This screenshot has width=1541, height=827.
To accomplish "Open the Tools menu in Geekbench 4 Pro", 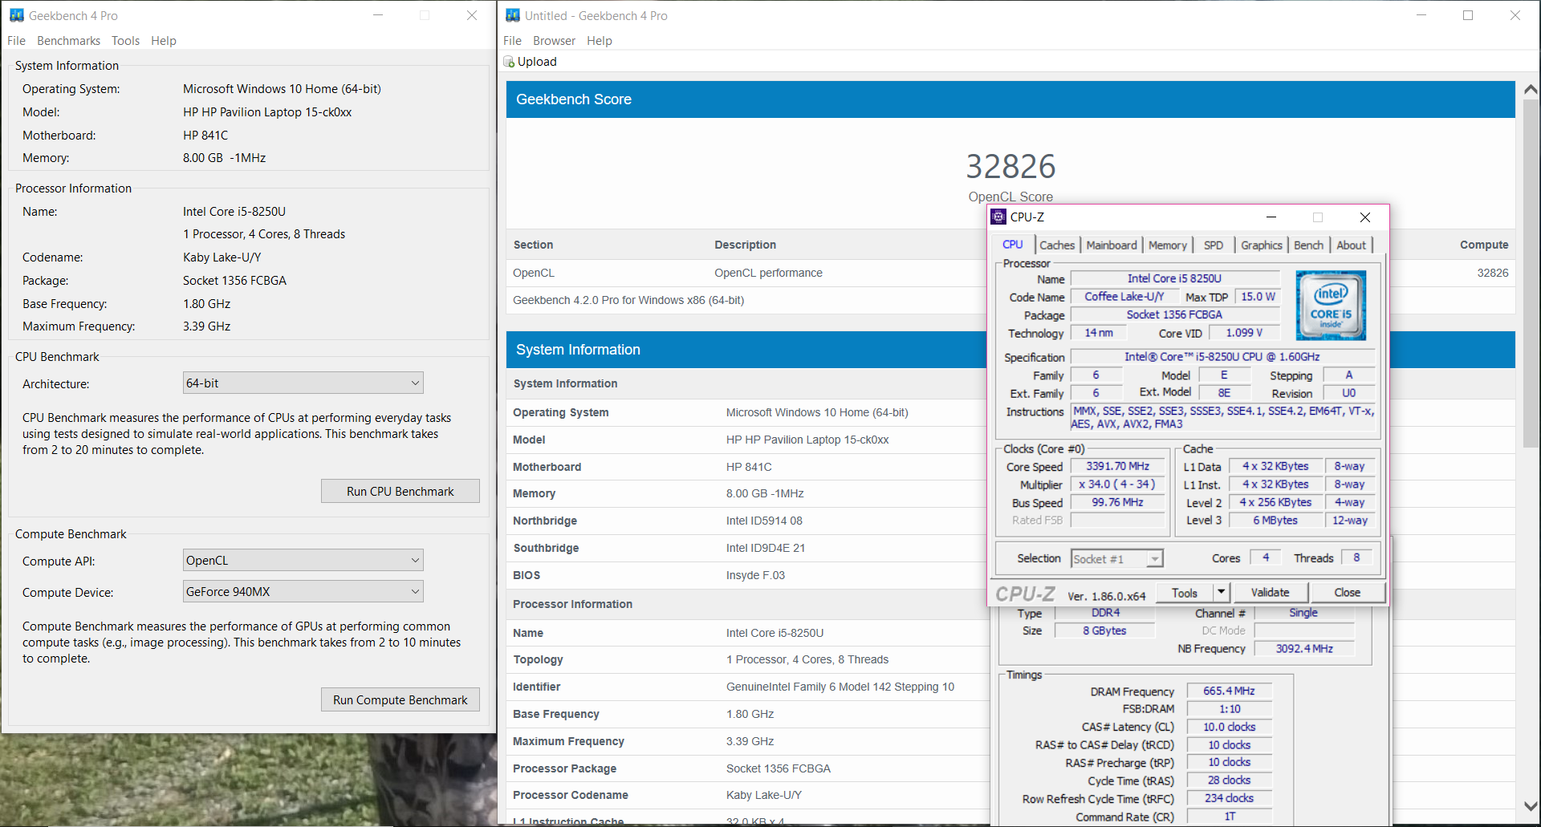I will click(x=125, y=41).
